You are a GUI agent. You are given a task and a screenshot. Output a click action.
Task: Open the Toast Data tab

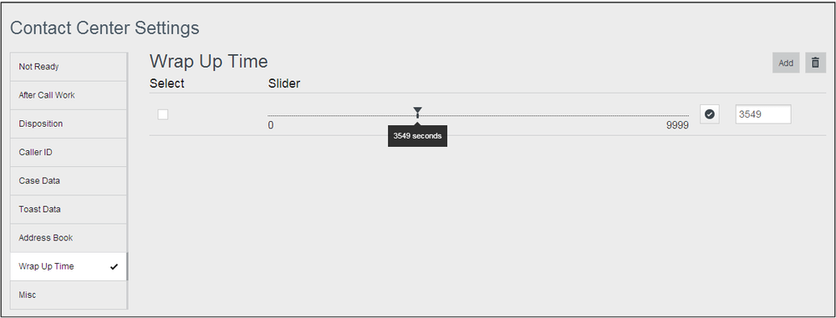(x=69, y=209)
